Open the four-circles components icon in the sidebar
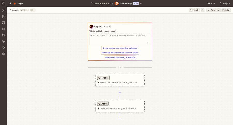This screenshot has width=233, height=125. (3, 10)
